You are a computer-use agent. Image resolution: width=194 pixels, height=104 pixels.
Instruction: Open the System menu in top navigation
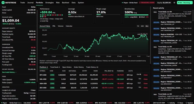(x=81, y=3)
